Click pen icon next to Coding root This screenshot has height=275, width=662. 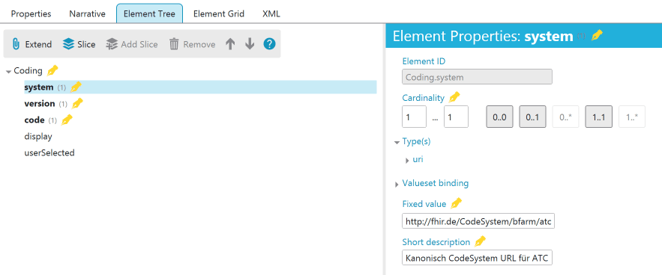tap(52, 70)
